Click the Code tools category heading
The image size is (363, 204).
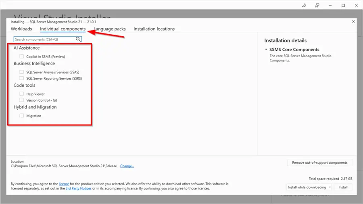(x=24, y=85)
